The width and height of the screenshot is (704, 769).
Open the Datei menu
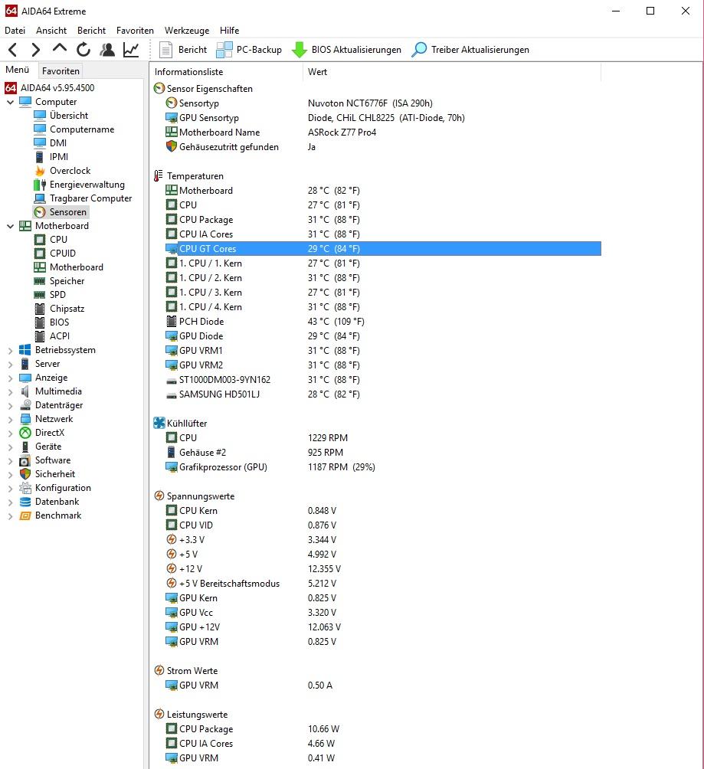click(15, 31)
